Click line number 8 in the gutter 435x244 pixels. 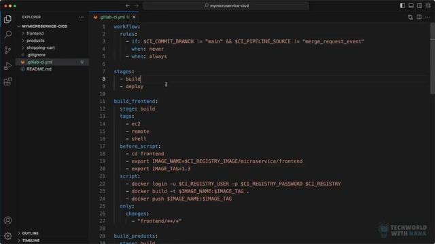[x=103, y=79]
